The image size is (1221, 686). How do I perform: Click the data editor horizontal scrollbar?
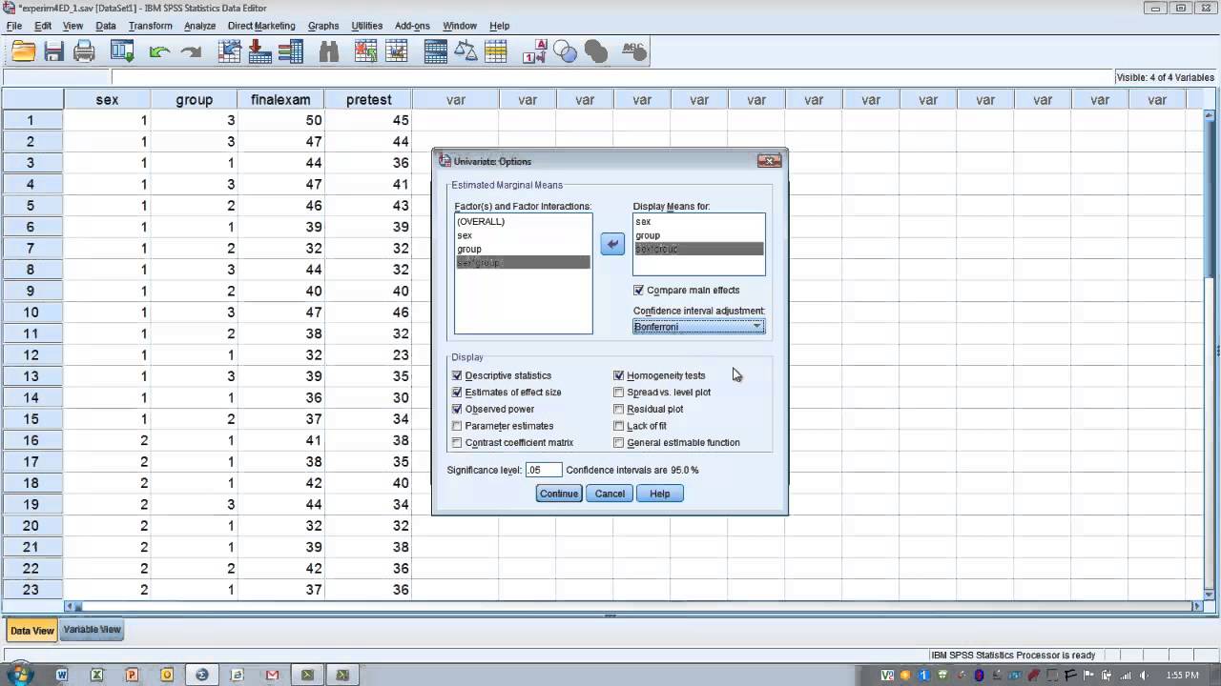click(634, 606)
